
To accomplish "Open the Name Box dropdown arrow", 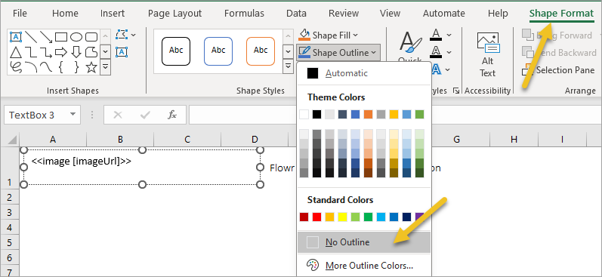I will [73, 115].
